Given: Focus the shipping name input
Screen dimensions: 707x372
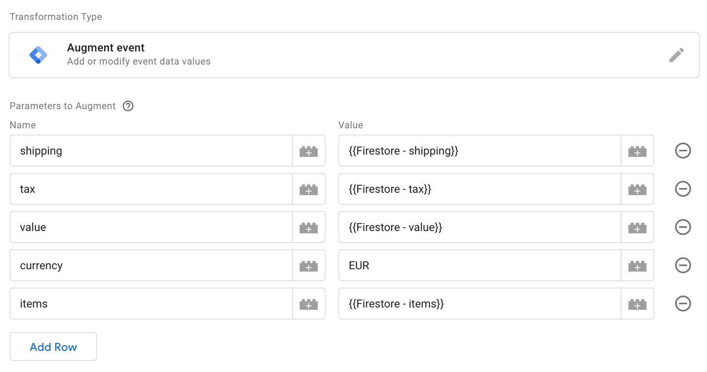Looking at the screenshot, I should click(151, 151).
